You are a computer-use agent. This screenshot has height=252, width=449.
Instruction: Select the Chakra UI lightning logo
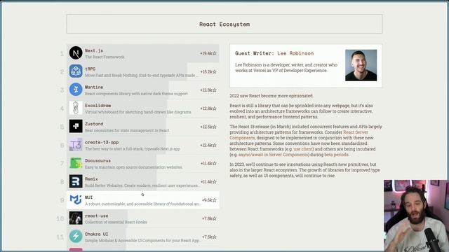[x=76, y=237]
